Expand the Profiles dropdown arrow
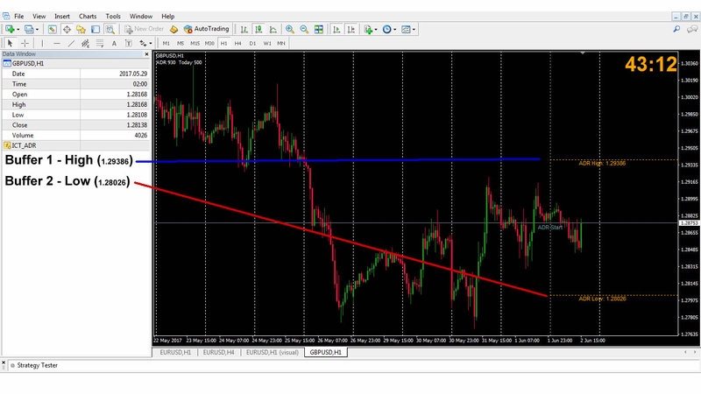The image size is (701, 394). click(x=37, y=30)
